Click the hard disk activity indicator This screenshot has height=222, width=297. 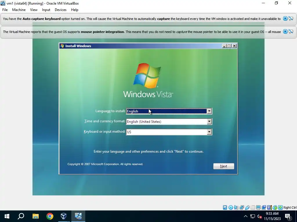pyautogui.click(x=225, y=208)
